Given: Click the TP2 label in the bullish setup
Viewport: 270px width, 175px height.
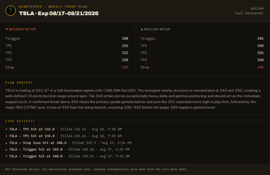Looking at the screenshot, I should (144, 53).
